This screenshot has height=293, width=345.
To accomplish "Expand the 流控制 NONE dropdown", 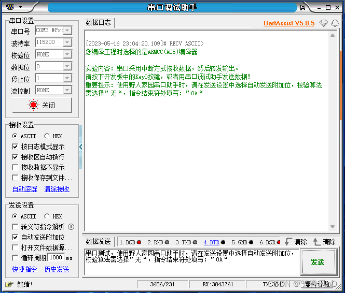I will pyautogui.click(x=68, y=90).
